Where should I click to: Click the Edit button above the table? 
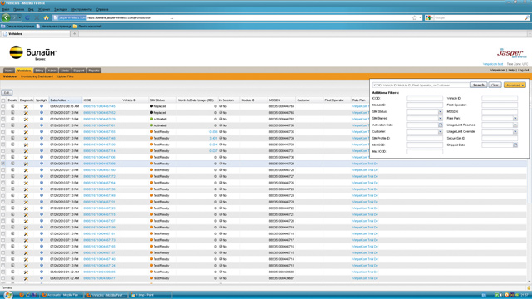pyautogui.click(x=7, y=92)
